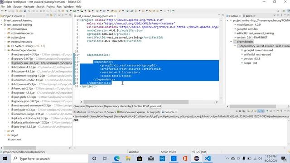Collapse dependency io.rest-assured node in Outline
Viewport: 290px width, 163px height.
click(235, 46)
